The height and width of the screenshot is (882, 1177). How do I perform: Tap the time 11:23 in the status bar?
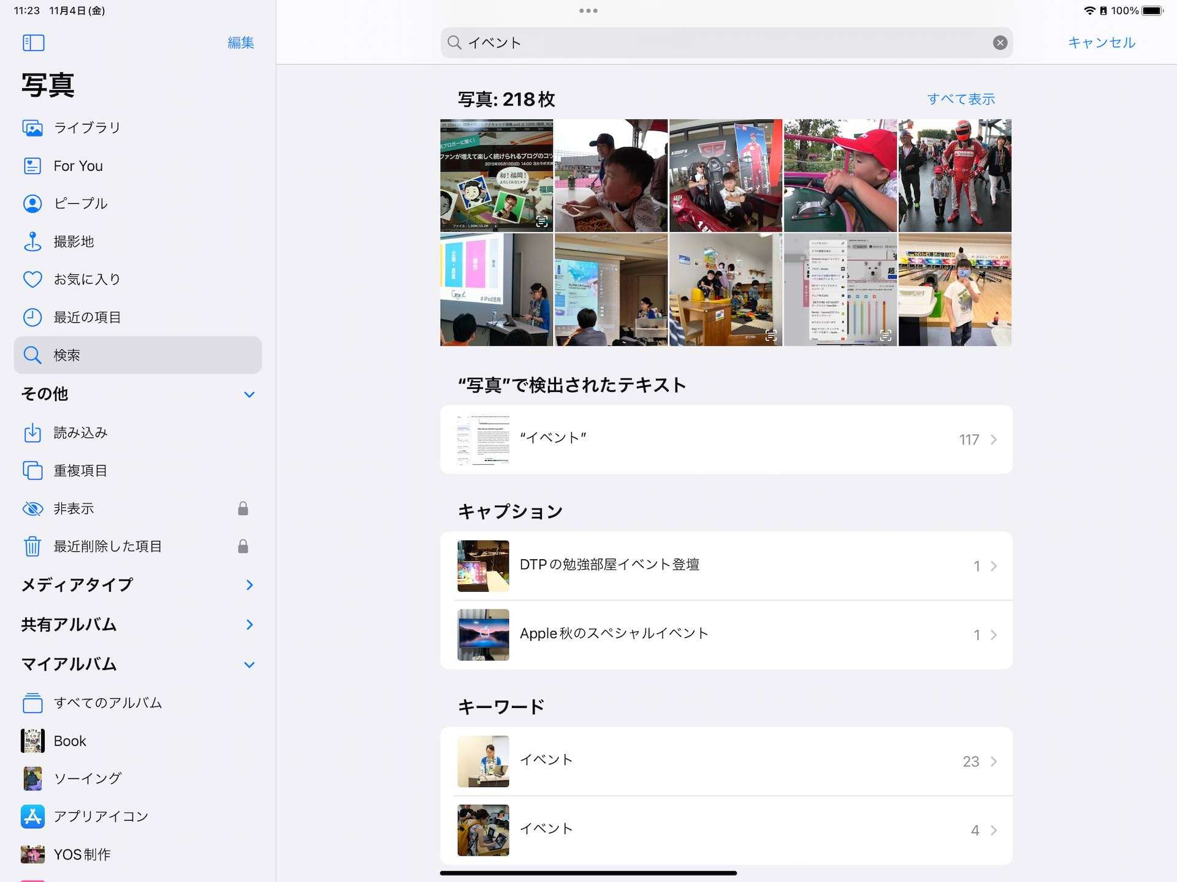coord(26,10)
